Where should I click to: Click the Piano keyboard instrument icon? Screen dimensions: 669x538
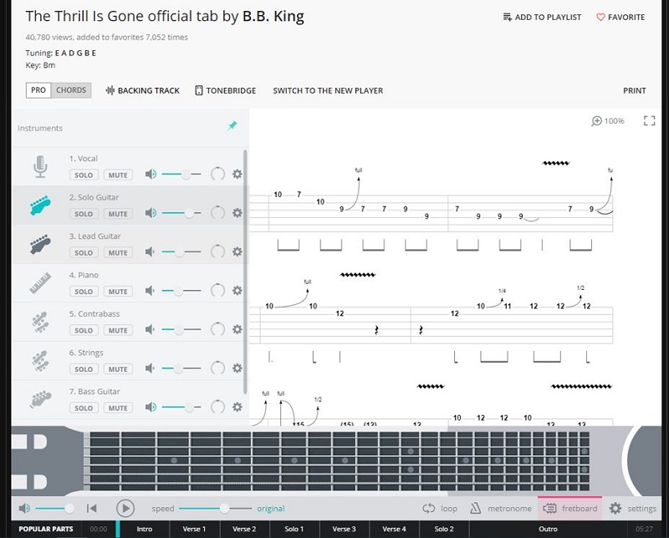point(40,283)
